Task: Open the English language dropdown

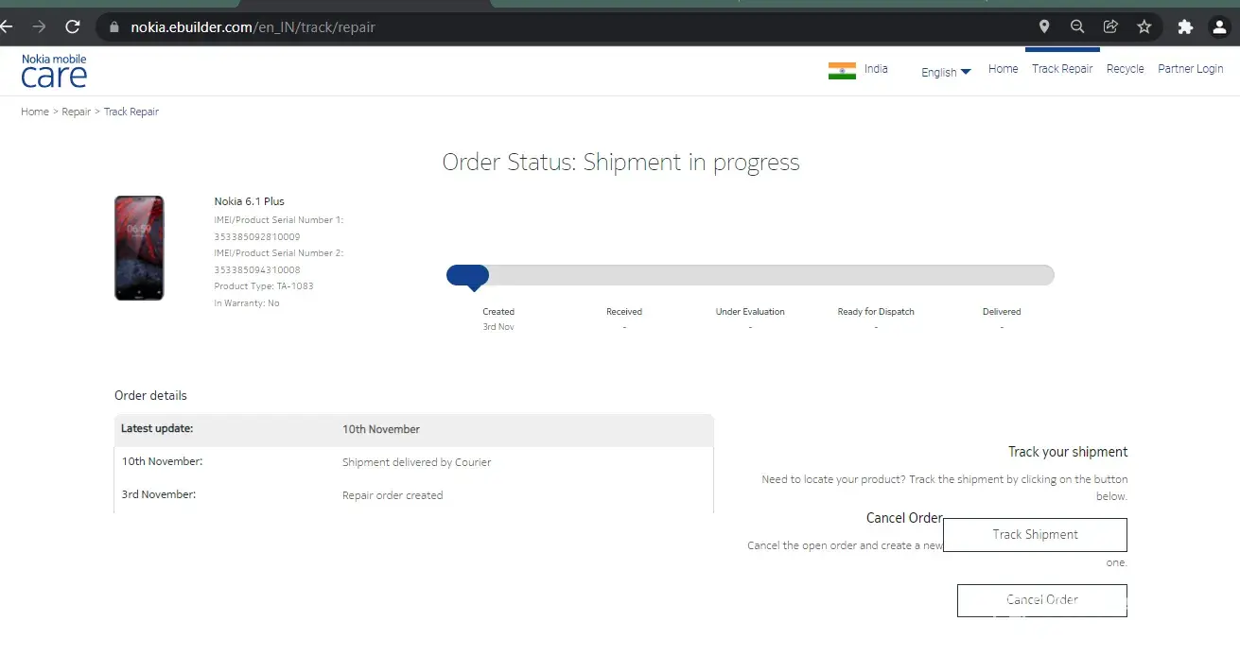Action: tap(946, 72)
